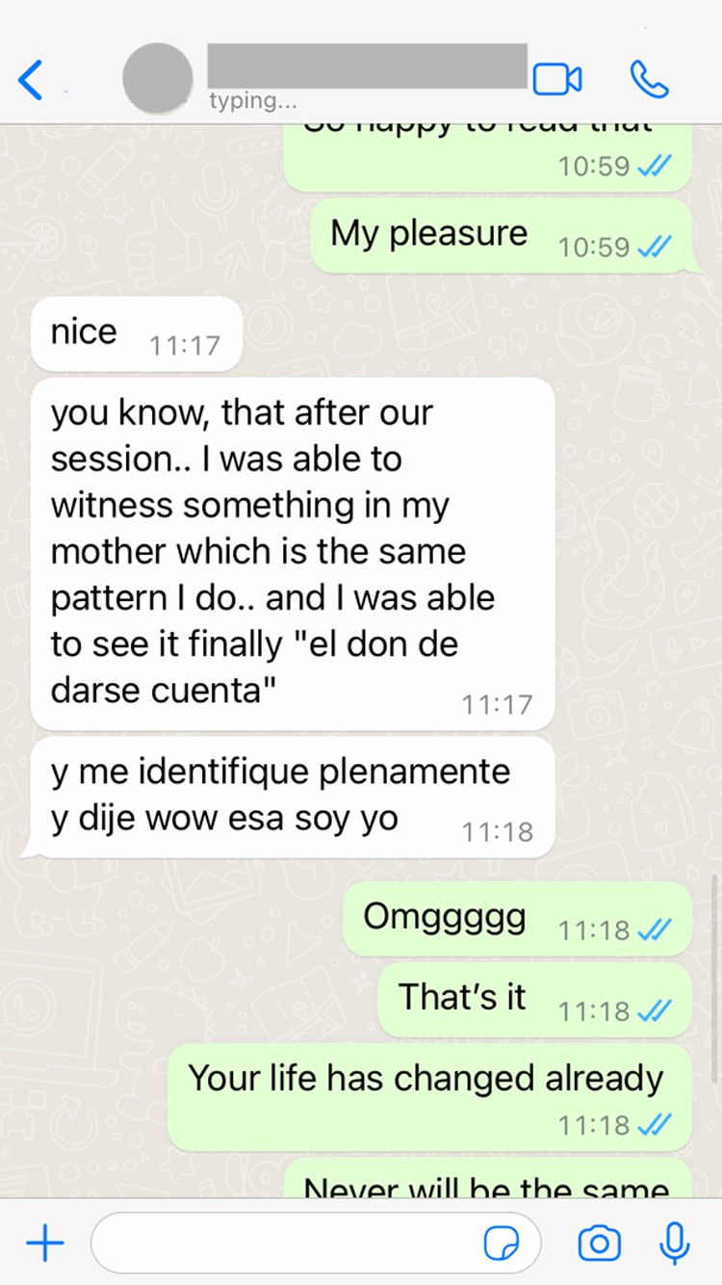
Task: Tap the "Omggggg" message bubble
Action: 517,918
